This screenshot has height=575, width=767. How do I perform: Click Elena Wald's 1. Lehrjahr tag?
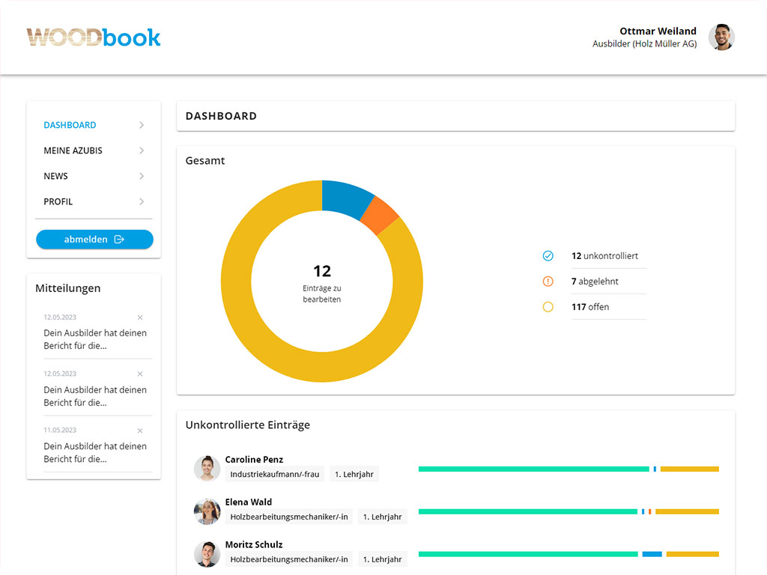(383, 517)
